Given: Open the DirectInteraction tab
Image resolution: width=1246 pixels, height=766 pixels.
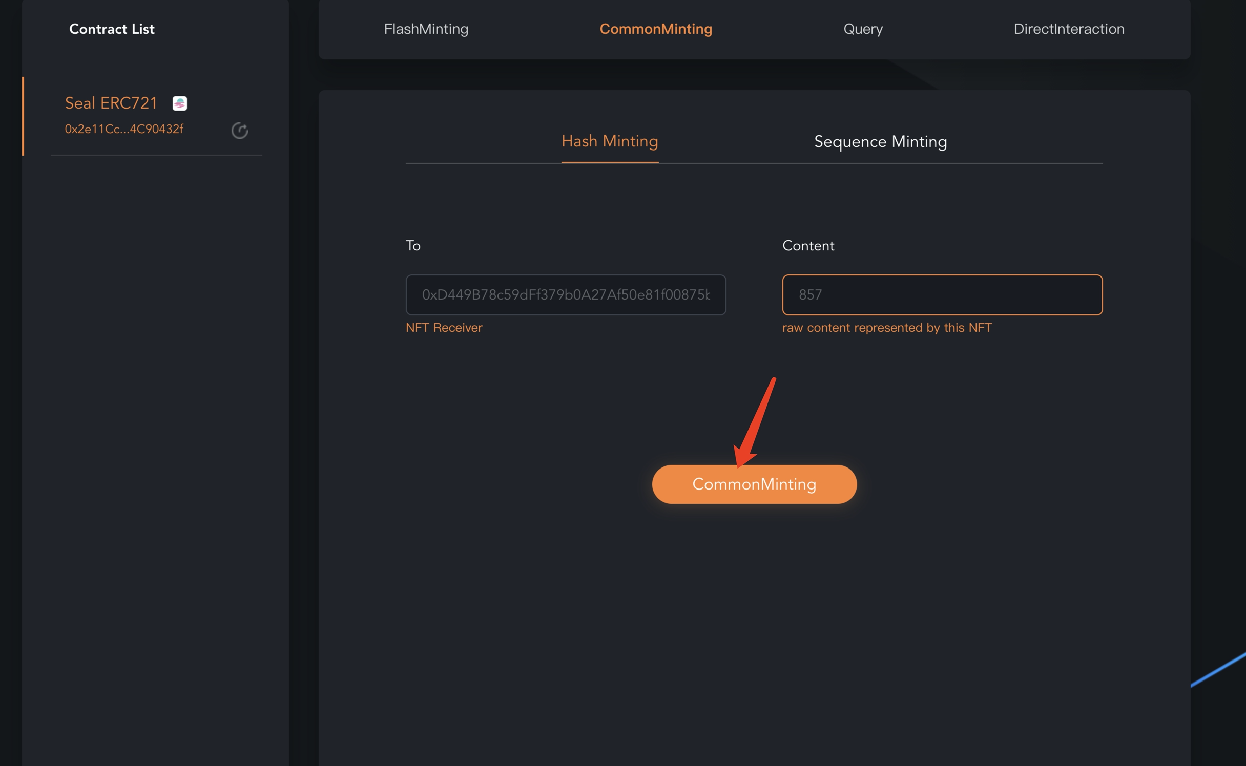Looking at the screenshot, I should click(x=1069, y=29).
